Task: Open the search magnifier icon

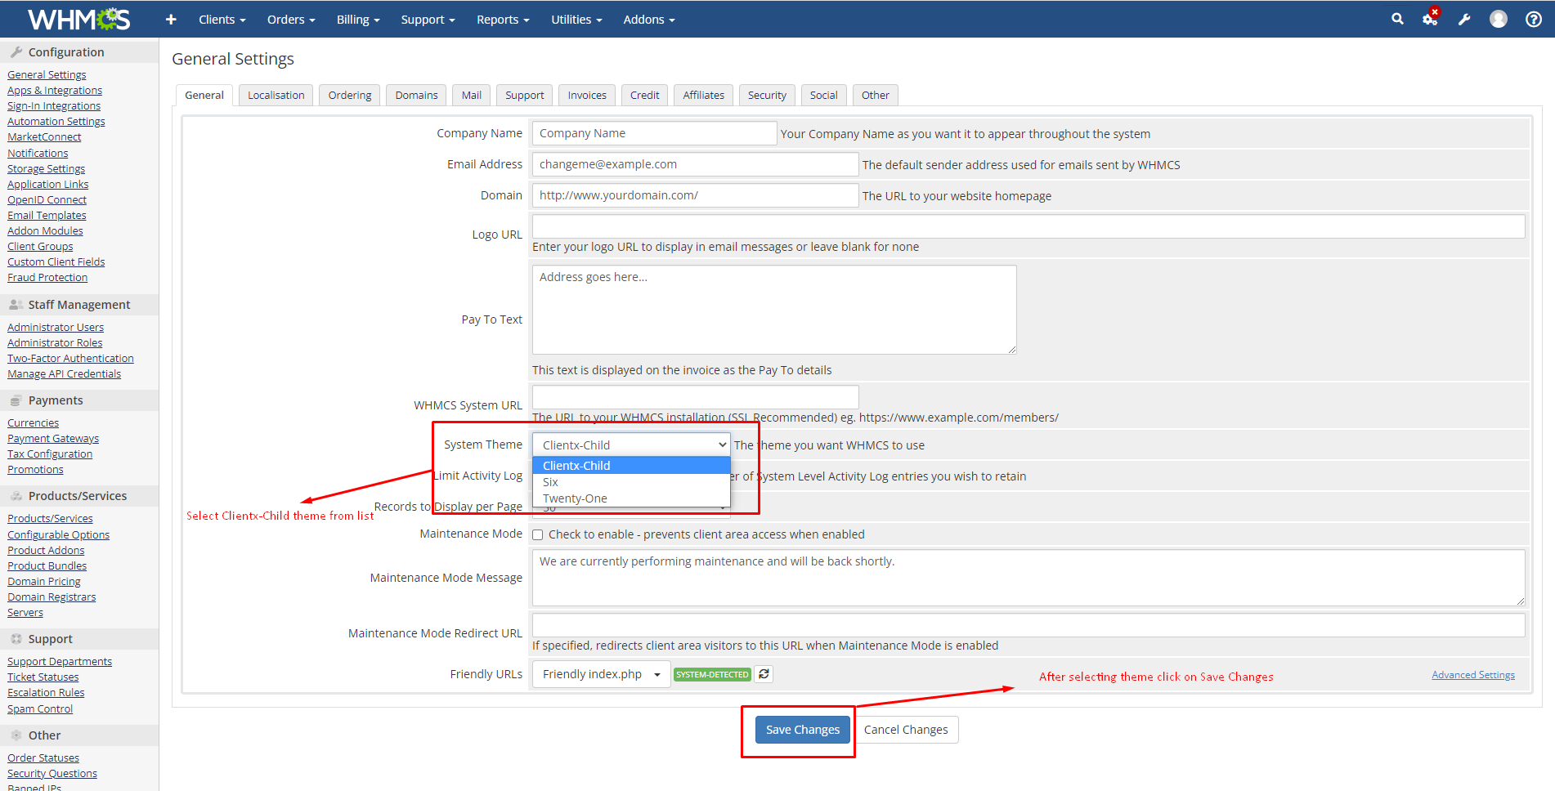Action: click(x=1397, y=19)
